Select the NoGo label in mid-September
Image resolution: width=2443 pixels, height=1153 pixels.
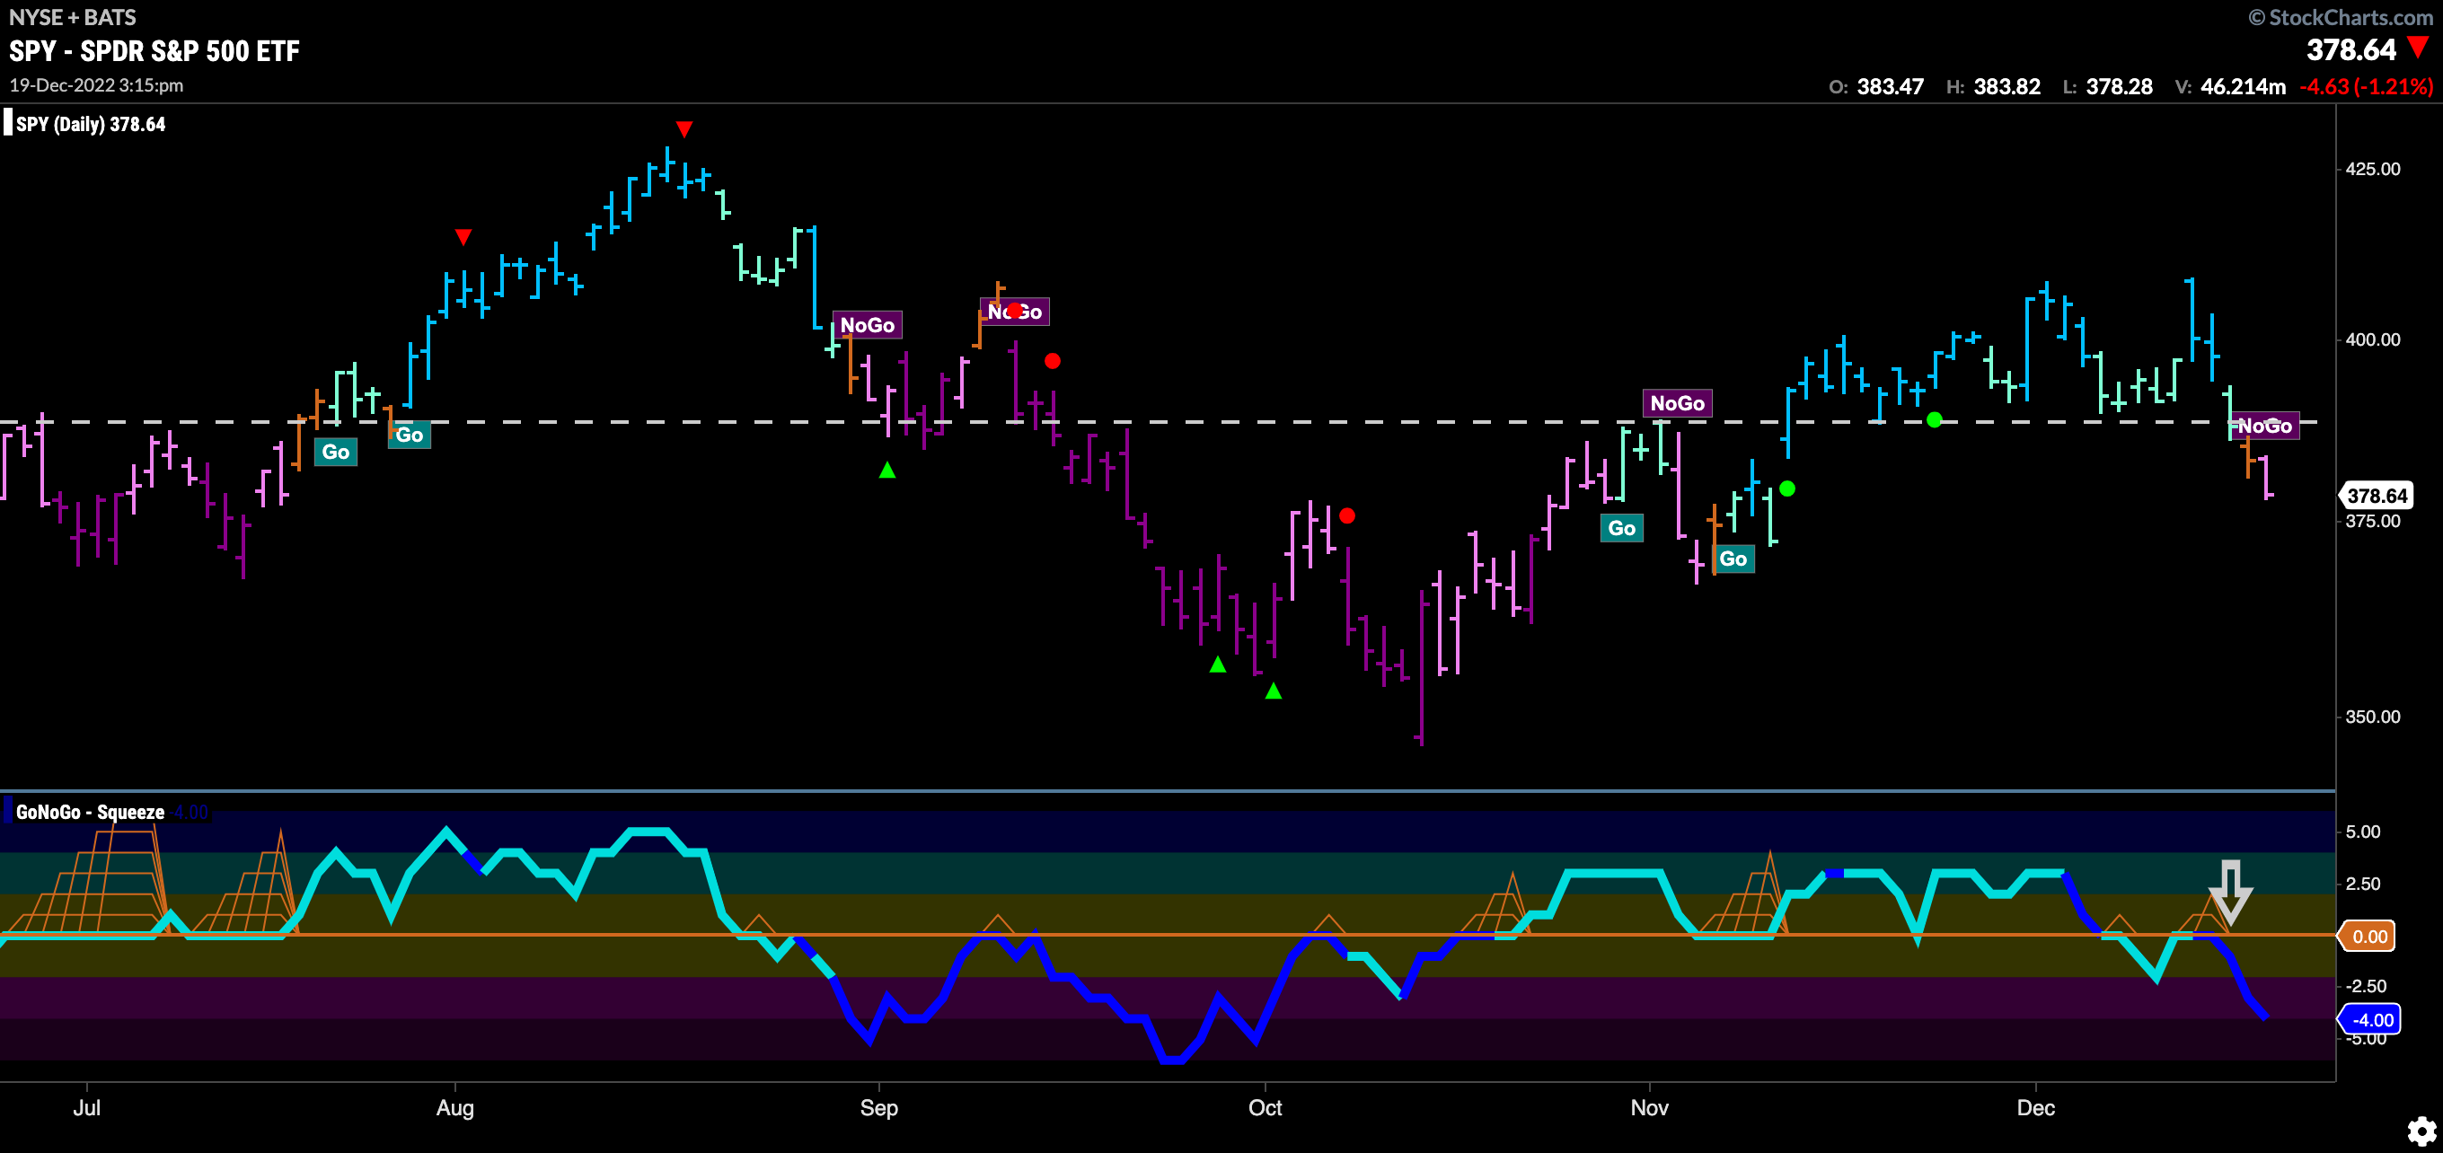(1015, 312)
